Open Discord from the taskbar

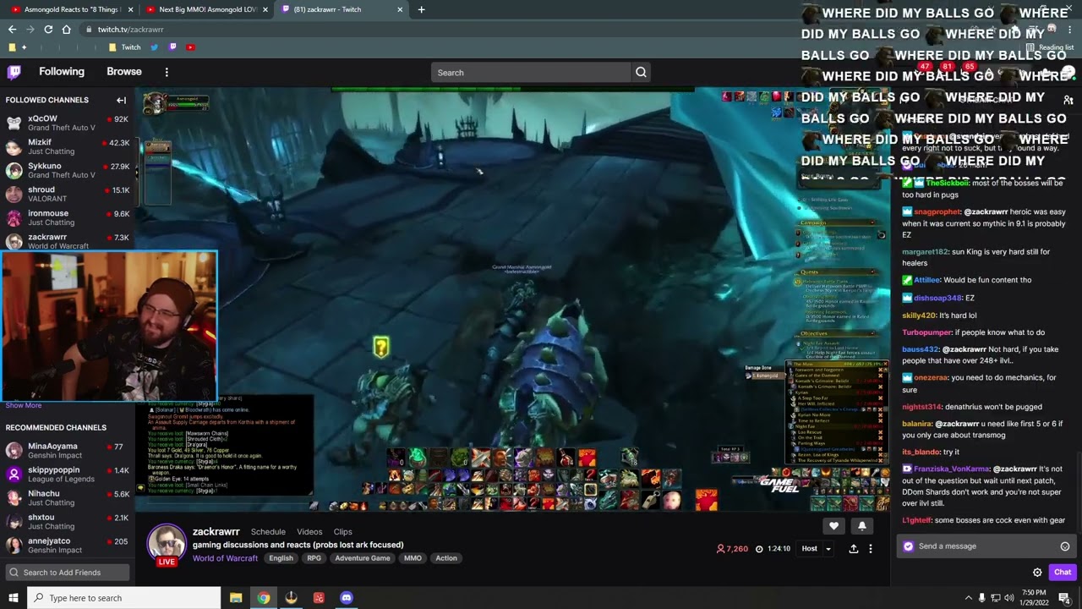click(346, 598)
